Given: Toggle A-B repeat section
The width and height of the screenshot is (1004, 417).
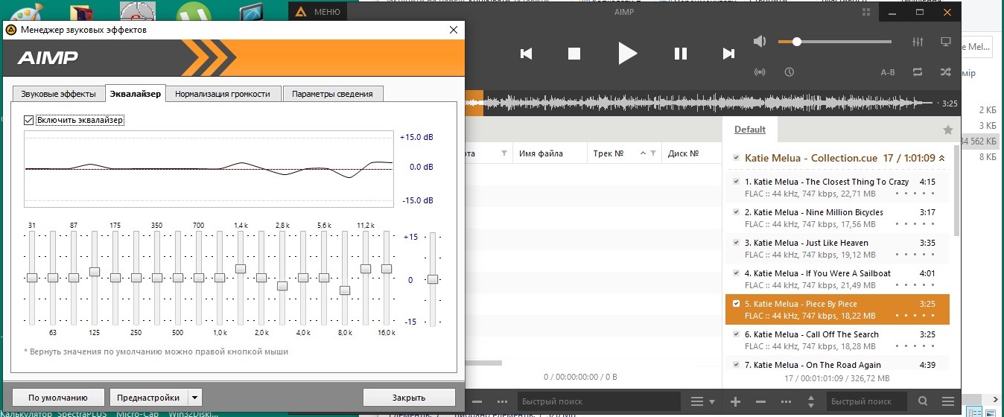Looking at the screenshot, I should [888, 72].
